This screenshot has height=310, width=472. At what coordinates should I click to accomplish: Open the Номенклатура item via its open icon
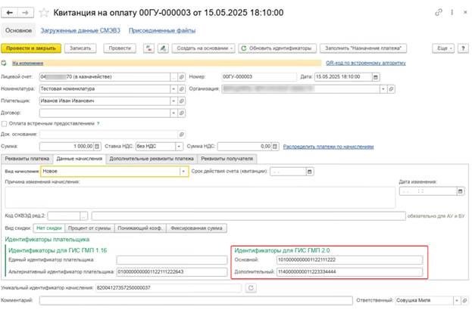(182, 89)
